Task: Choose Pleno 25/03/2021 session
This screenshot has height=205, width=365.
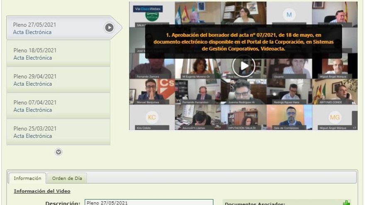Action: (x=58, y=132)
